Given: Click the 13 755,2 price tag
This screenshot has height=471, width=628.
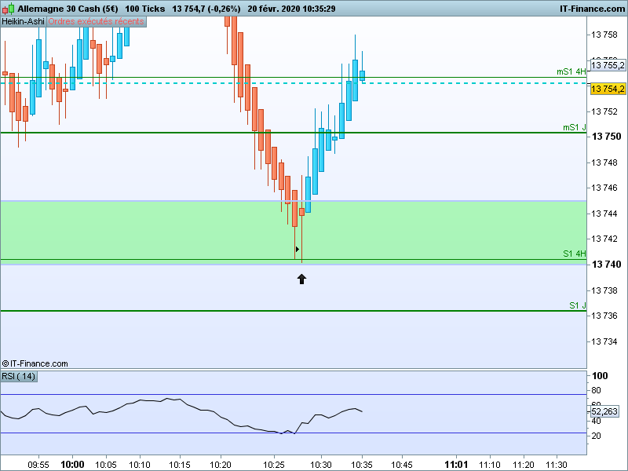Looking at the screenshot, I should tap(608, 65).
